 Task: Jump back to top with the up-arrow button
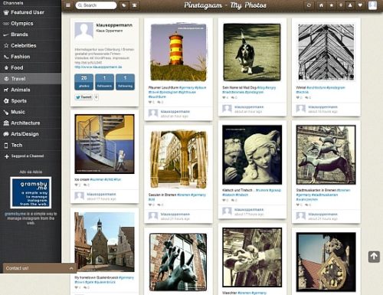coord(374,257)
